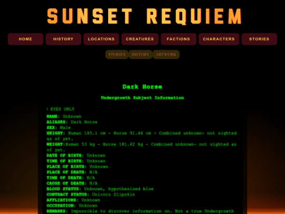Select 'PLACE OF BIRTH: Unknown' line

77,166
